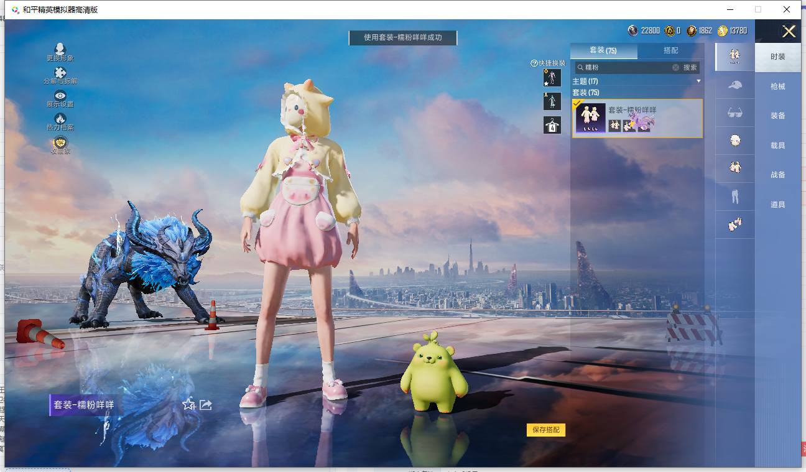The image size is (806, 472).
Task: Minimize the emulator window
Action: [x=730, y=9]
